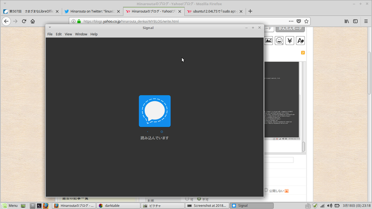Open Signal View menu
The image size is (372, 209).
pyautogui.click(x=68, y=34)
